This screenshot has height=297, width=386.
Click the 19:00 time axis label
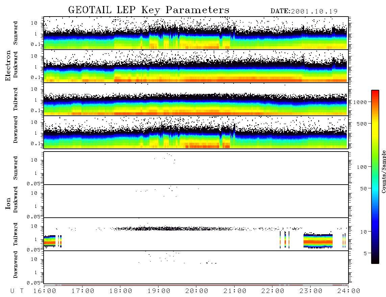(x=159, y=291)
